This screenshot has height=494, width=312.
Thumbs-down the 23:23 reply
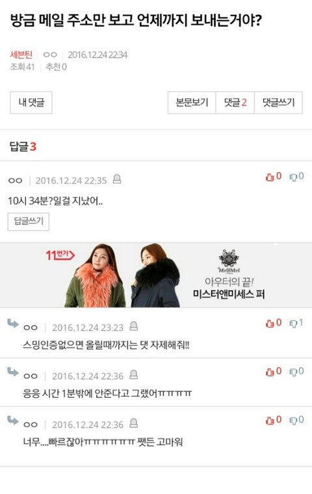(296, 323)
